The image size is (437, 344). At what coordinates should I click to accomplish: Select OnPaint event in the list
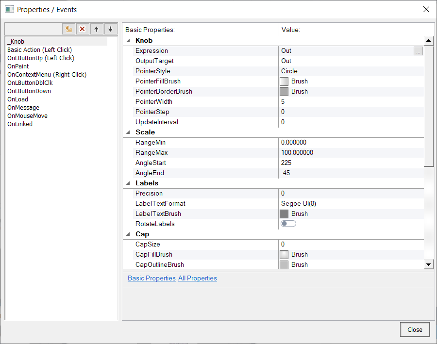tap(18, 66)
